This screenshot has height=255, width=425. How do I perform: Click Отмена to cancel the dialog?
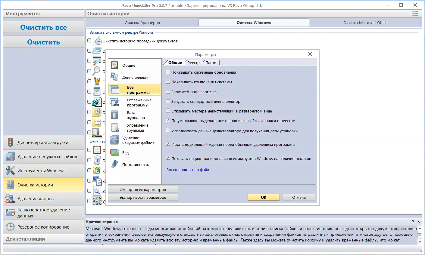click(299, 197)
